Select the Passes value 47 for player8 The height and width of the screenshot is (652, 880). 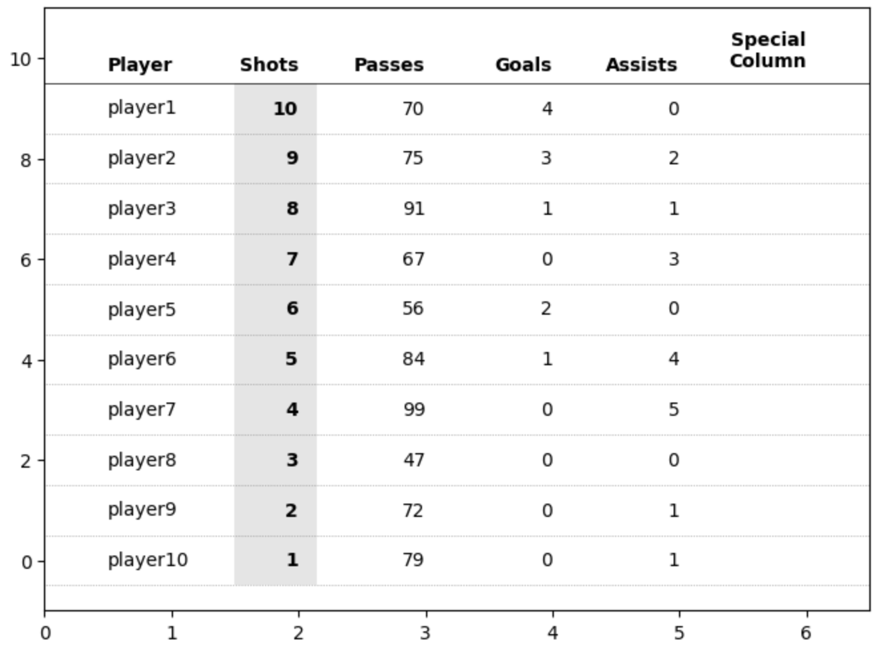[413, 460]
